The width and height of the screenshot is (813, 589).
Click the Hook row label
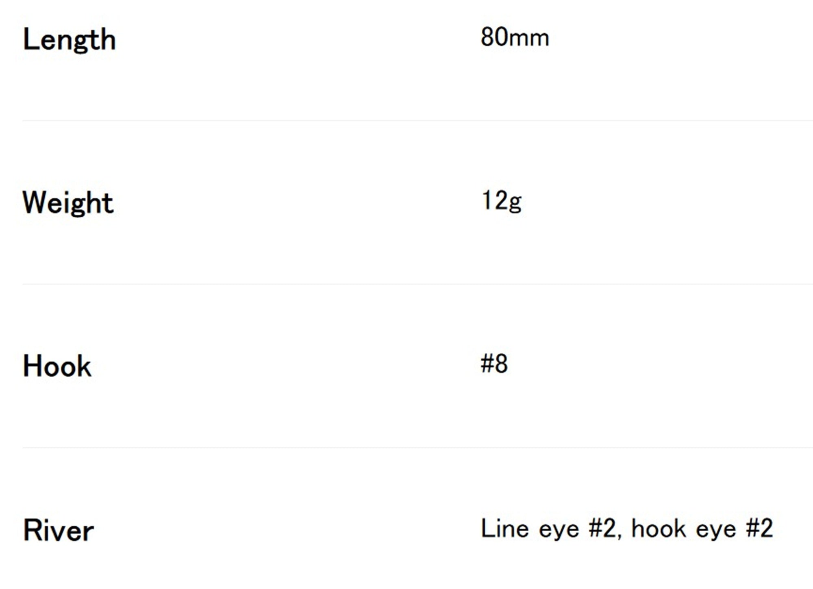coord(57,366)
